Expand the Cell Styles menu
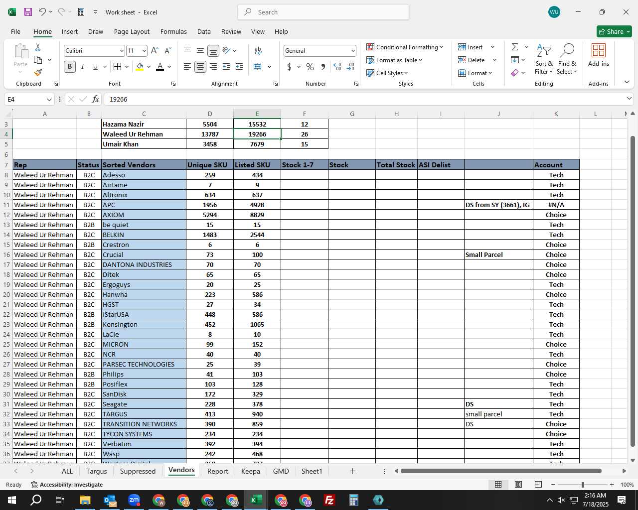This screenshot has width=638, height=510. click(x=387, y=73)
